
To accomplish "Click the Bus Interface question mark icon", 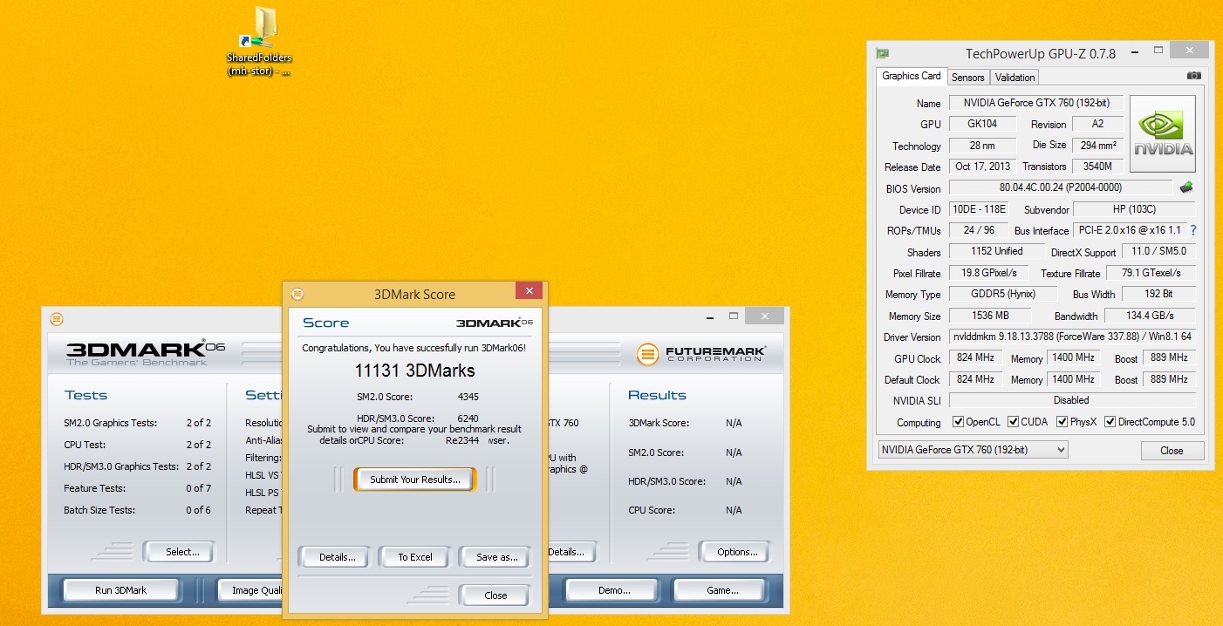I will [x=1192, y=230].
